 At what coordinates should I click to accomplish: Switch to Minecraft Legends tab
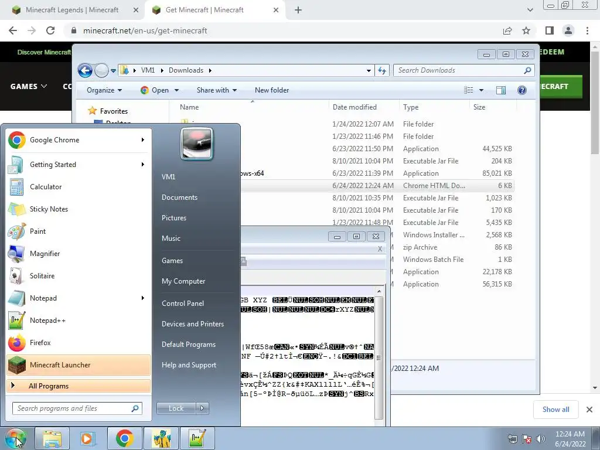[x=72, y=10]
